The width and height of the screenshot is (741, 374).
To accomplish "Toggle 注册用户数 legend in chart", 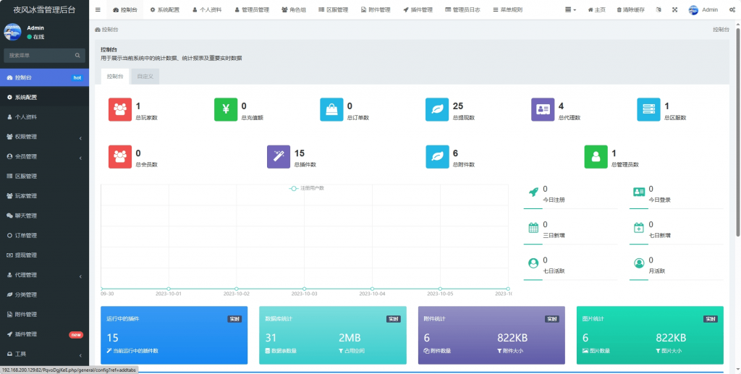I will pos(307,188).
